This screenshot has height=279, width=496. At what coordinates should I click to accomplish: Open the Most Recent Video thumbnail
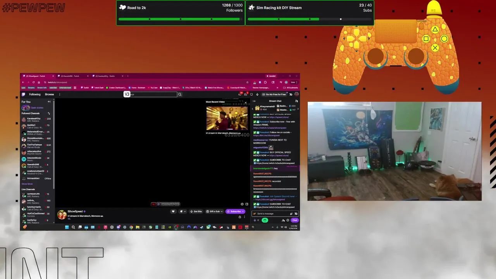click(x=227, y=118)
